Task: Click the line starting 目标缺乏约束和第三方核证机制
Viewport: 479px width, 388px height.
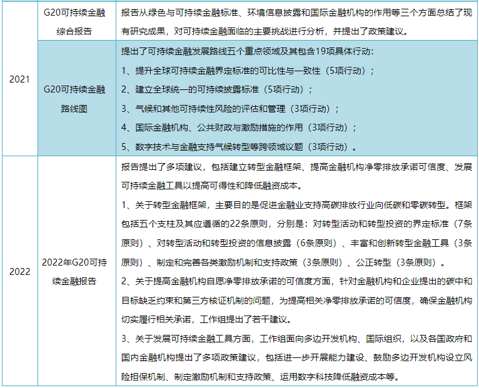Action: 296,301
